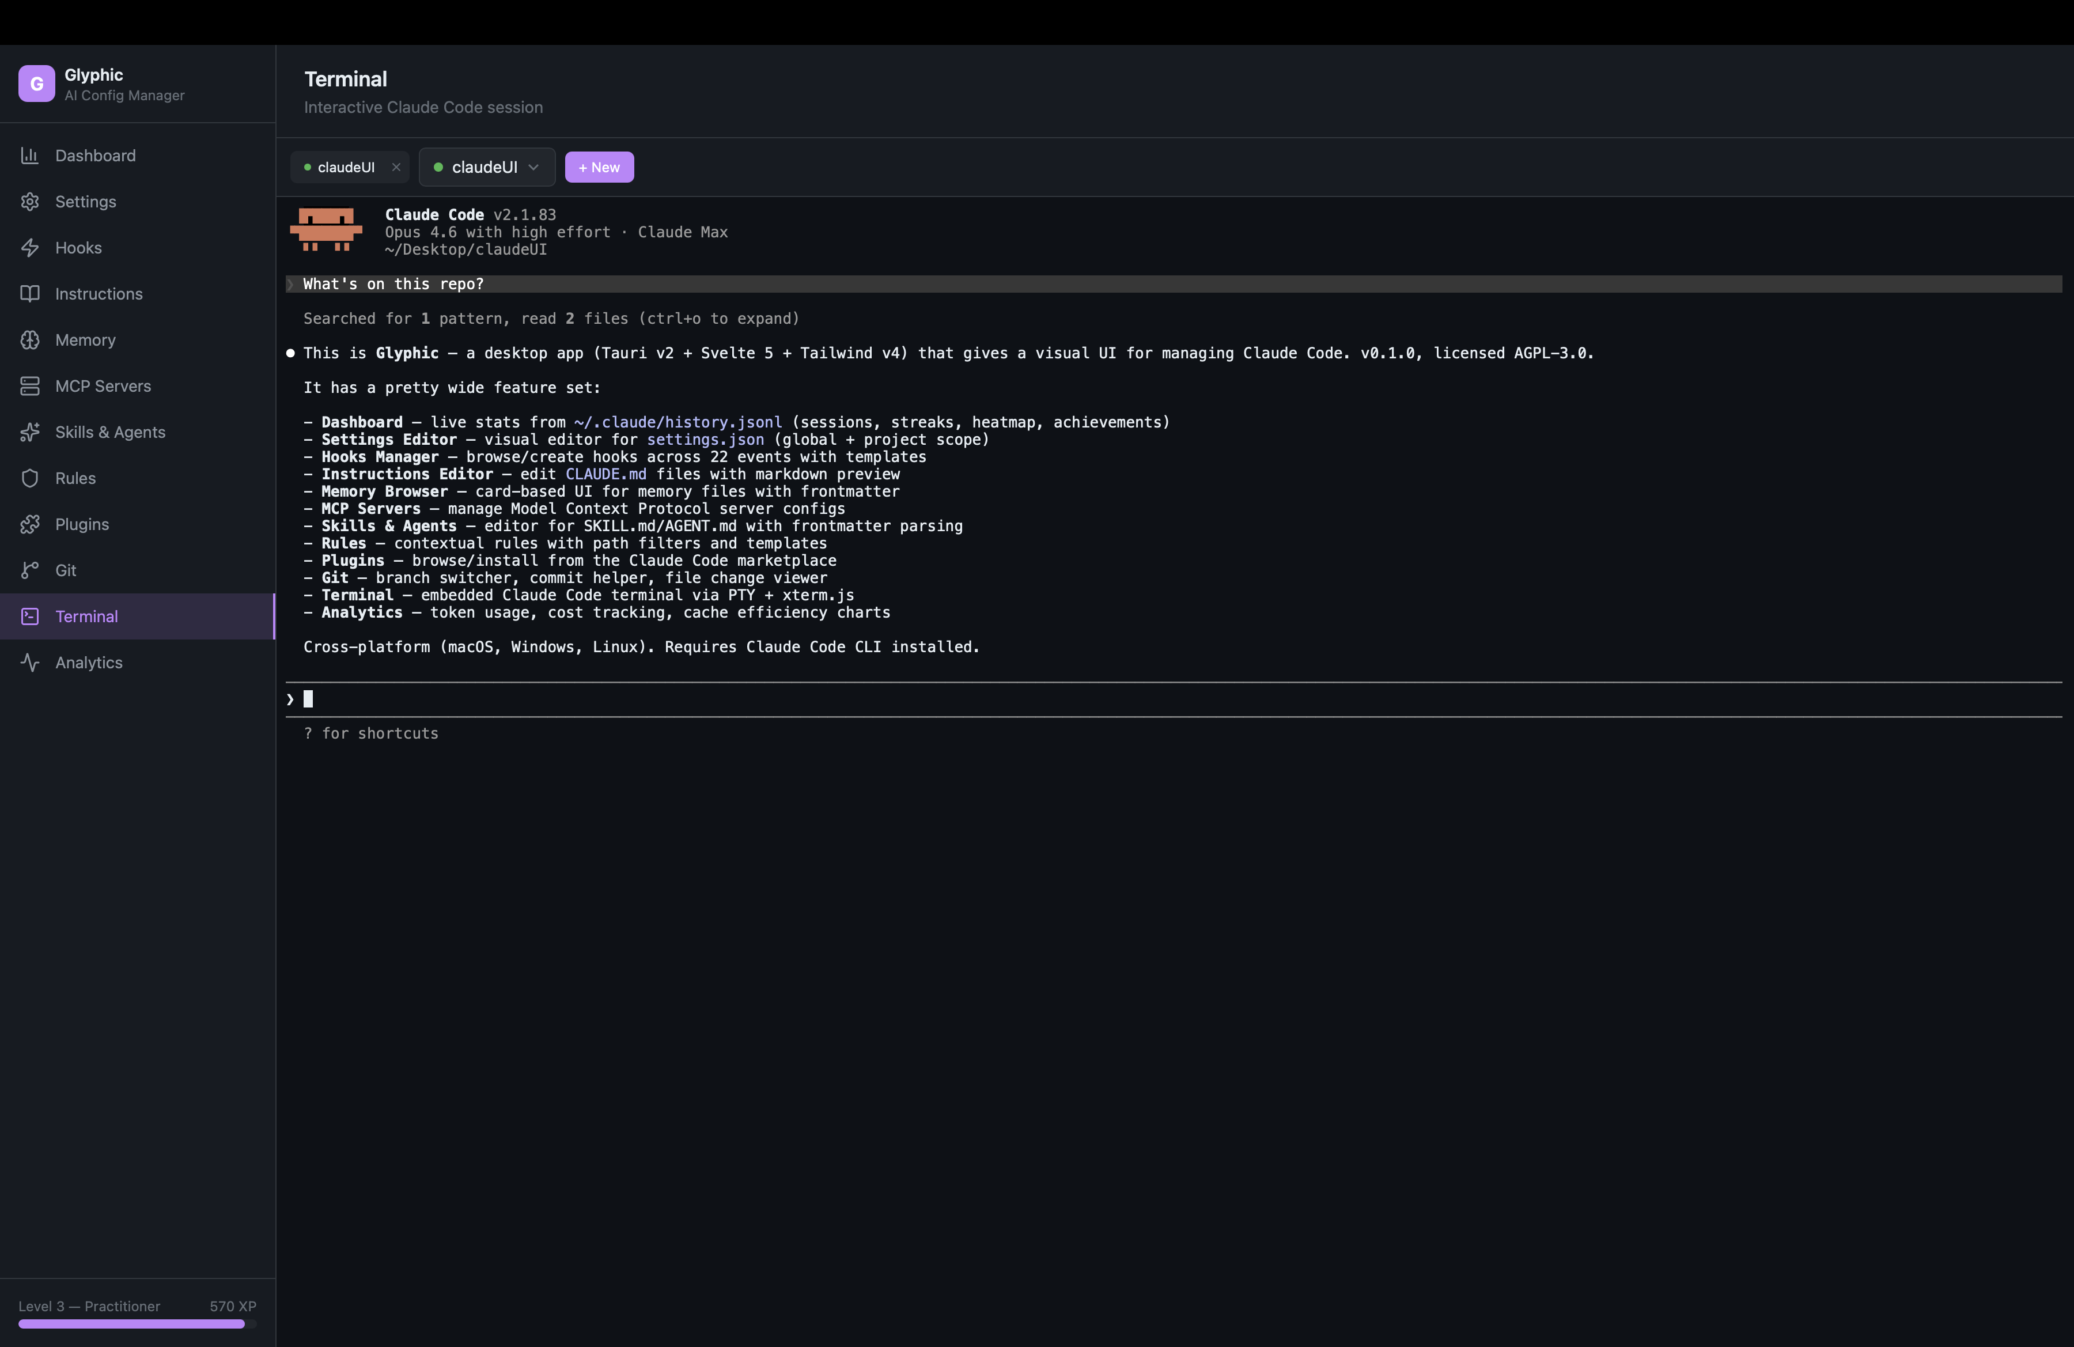
Task: Click the chevron next to claudeUI selector
Action: coord(533,167)
